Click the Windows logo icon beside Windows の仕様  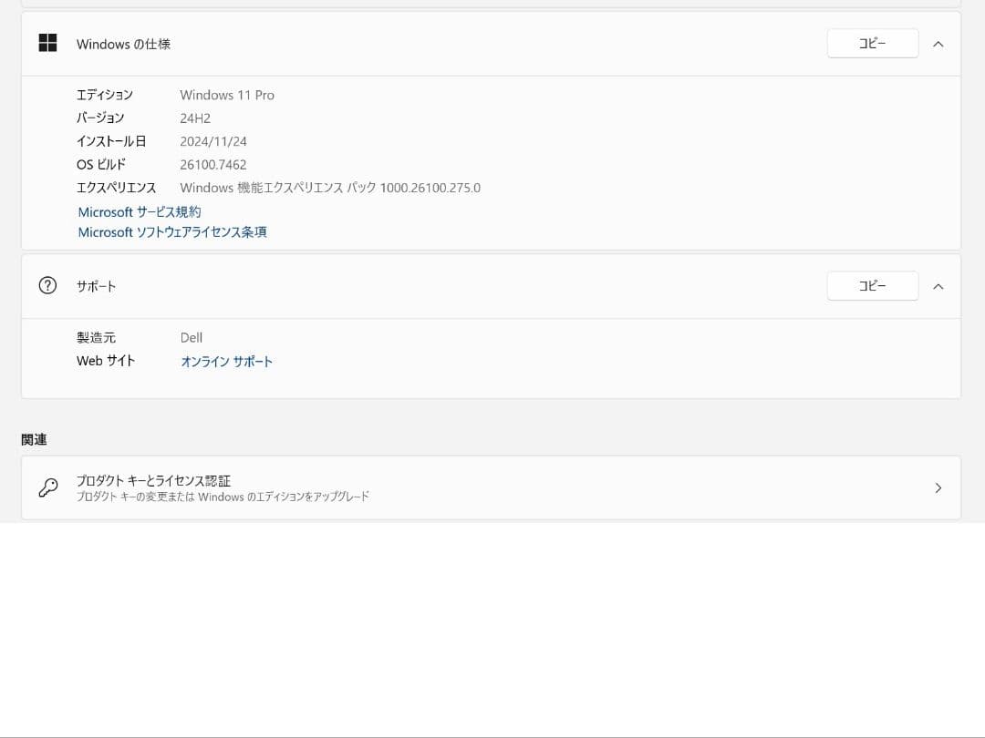pos(47,43)
